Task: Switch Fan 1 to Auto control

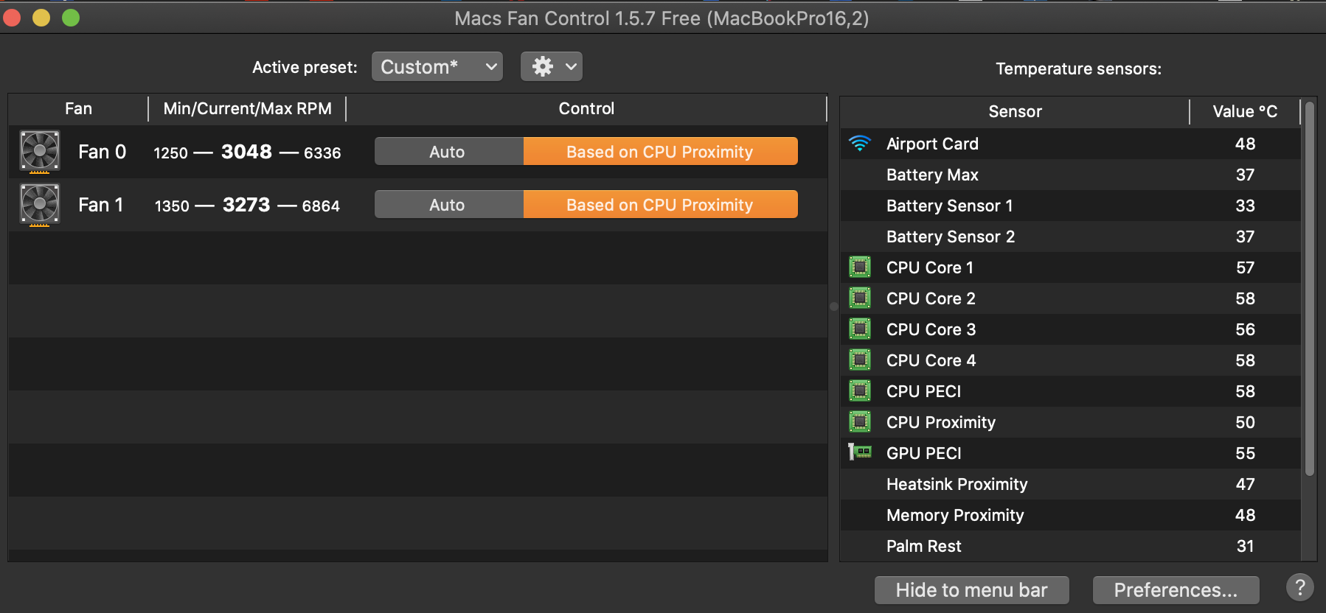Action: (x=448, y=205)
